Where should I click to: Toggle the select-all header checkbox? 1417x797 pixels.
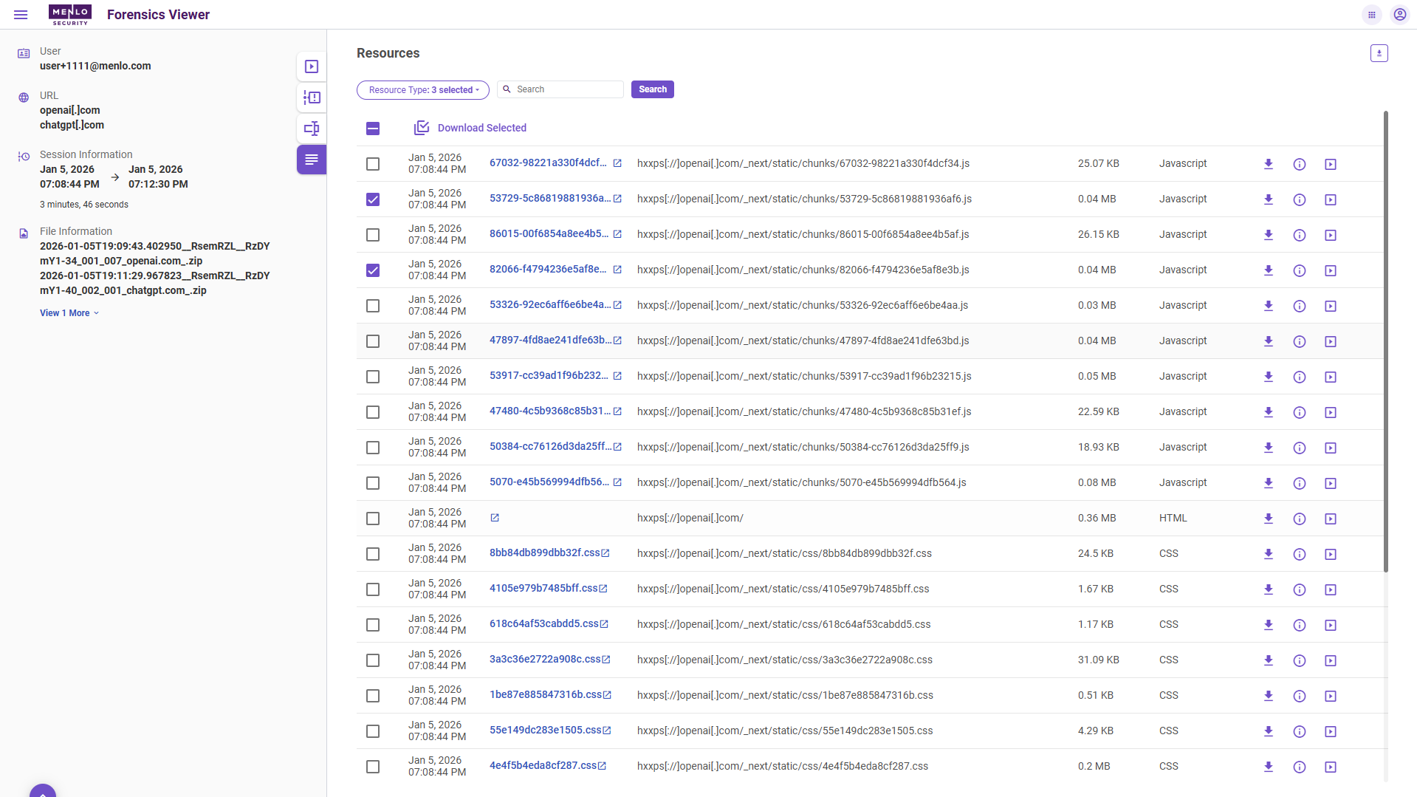click(x=373, y=129)
